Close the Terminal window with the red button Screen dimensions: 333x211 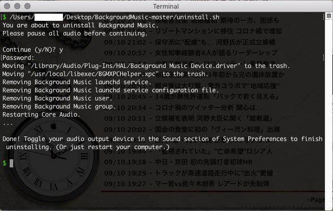7,5
